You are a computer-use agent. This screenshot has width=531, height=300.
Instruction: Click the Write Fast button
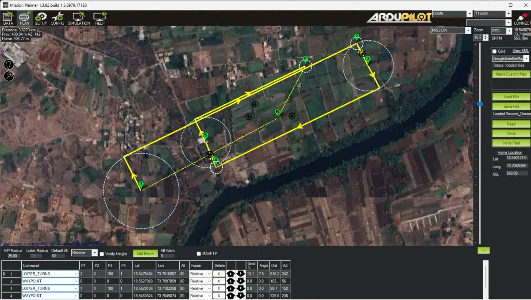coord(511,143)
